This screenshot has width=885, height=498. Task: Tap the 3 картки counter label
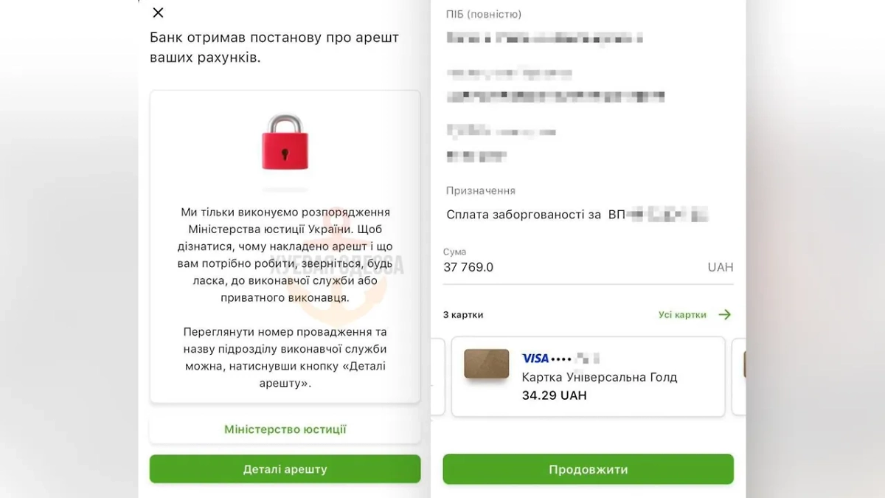(463, 314)
